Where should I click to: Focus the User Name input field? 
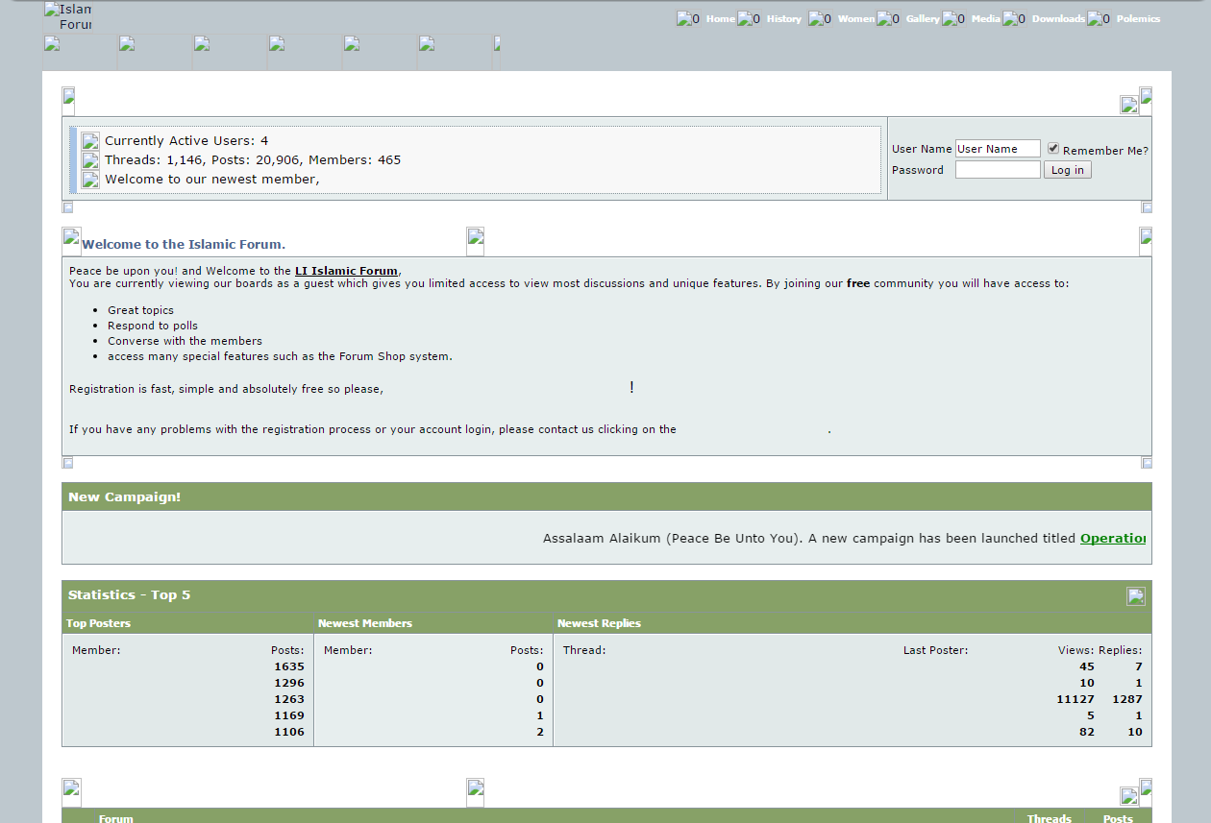tap(998, 149)
